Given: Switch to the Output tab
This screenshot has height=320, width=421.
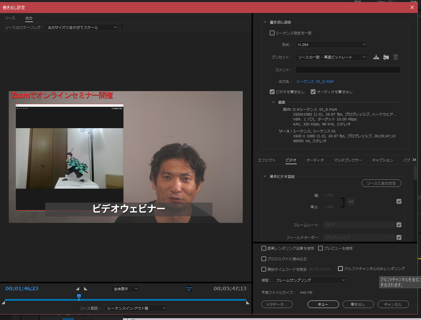Looking at the screenshot, I should [x=29, y=18].
